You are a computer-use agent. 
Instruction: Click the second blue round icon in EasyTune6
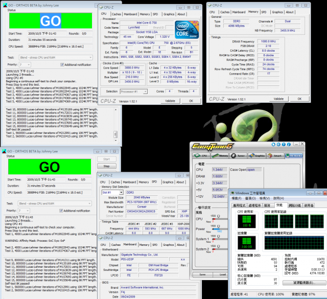[x=278, y=144]
